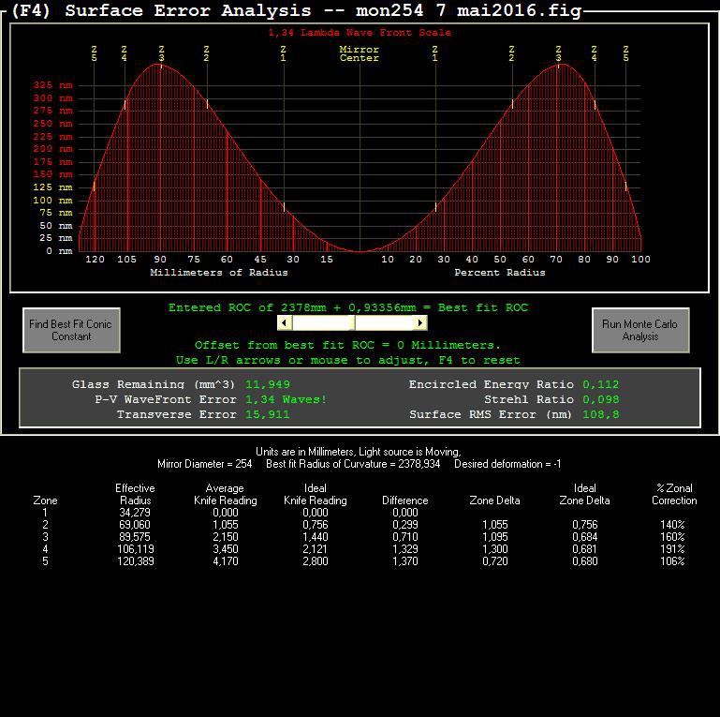
Task: Select the Glass Remaining value 11,949
Action: click(268, 384)
